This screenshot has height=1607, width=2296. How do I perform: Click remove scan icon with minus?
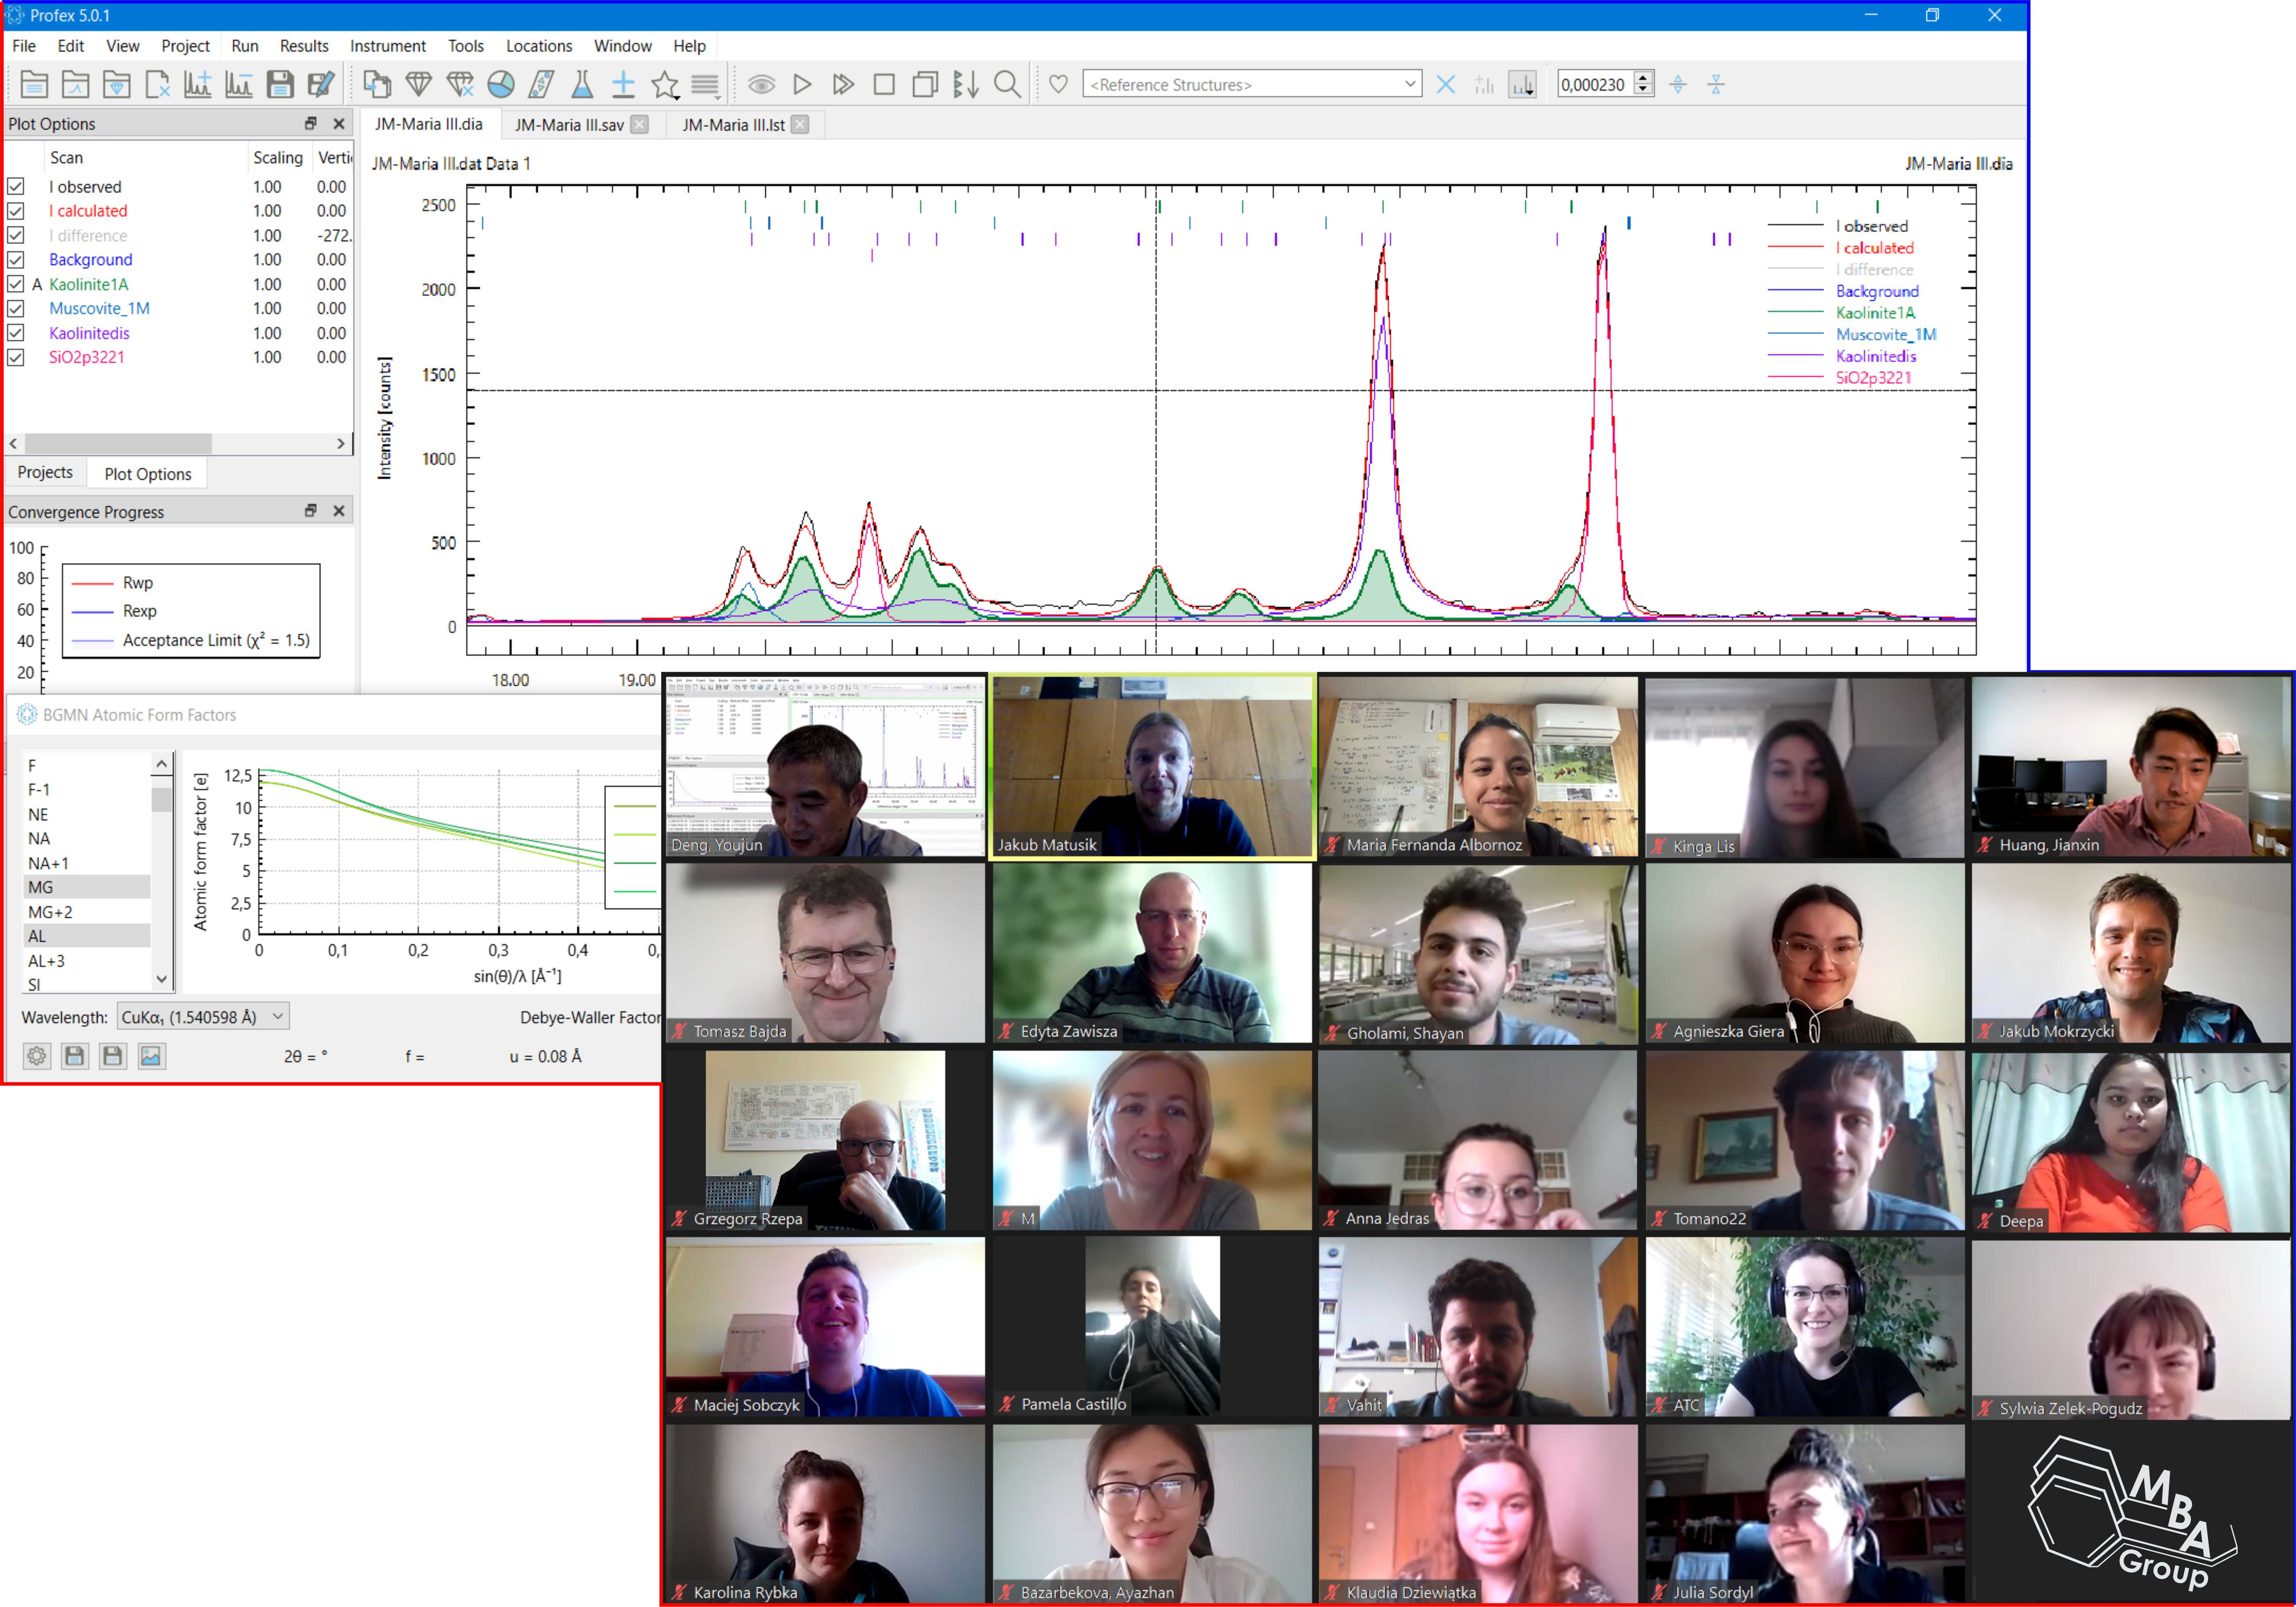coord(239,85)
